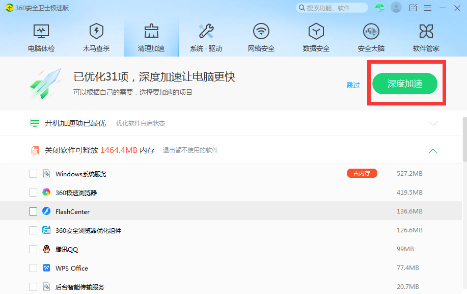467x294 pixels.
Task: Click the 后台智能传输服务 file icon
Action: 46,286
